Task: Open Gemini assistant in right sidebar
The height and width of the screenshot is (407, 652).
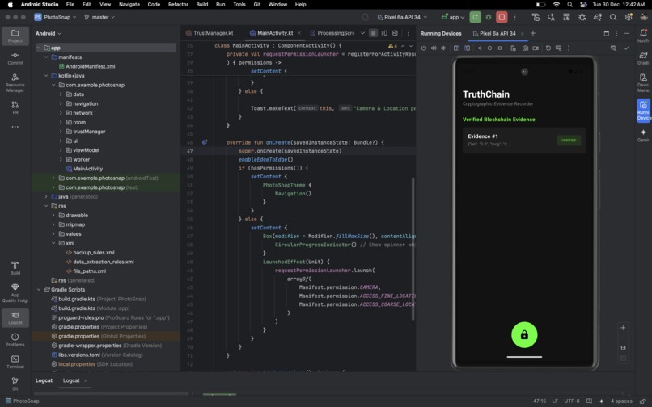Action: 643,135
